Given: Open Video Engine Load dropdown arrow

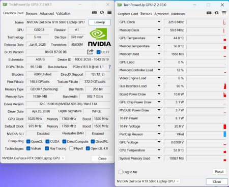Looking at the screenshot, I should (159, 78).
